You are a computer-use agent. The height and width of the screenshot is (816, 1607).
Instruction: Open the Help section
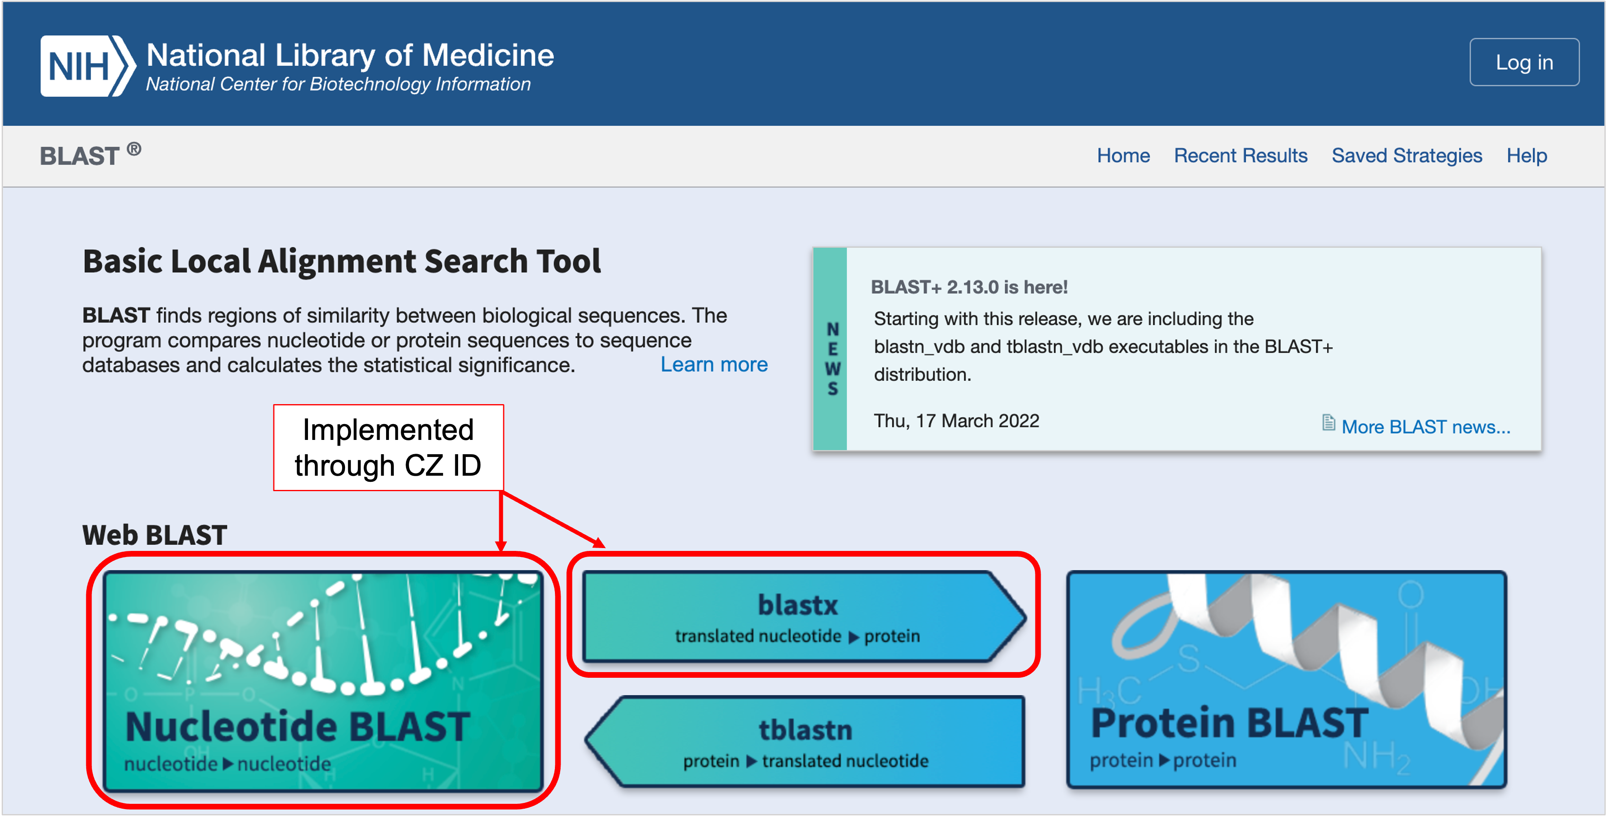click(x=1526, y=156)
